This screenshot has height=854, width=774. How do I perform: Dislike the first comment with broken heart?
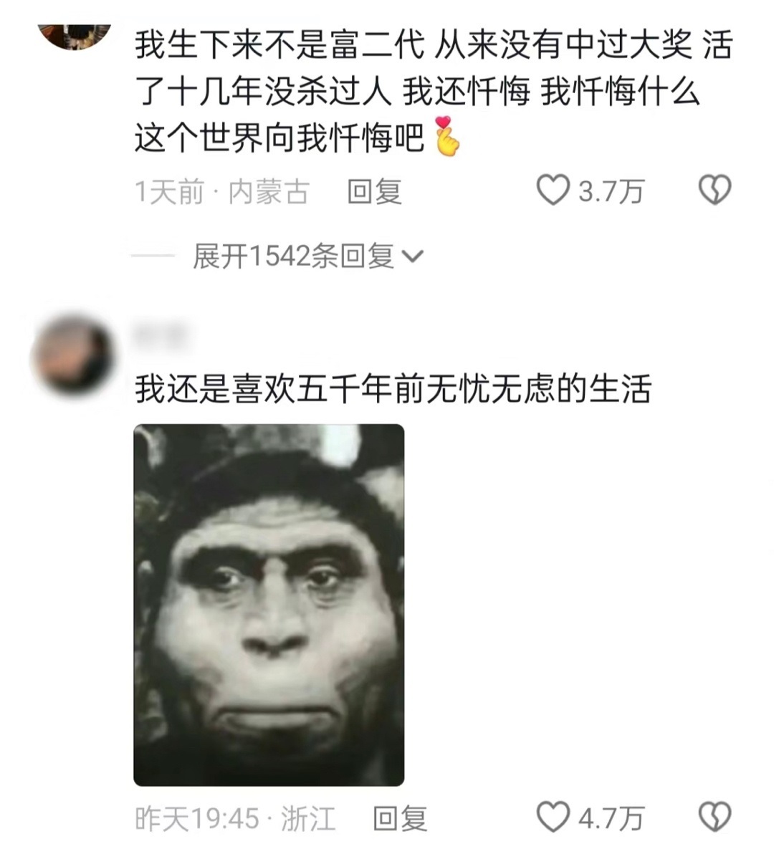point(715,191)
